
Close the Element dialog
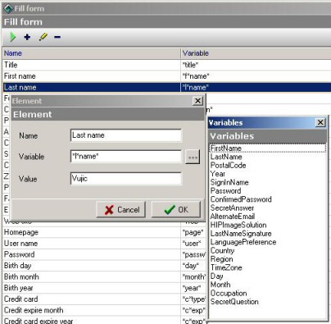(x=197, y=101)
